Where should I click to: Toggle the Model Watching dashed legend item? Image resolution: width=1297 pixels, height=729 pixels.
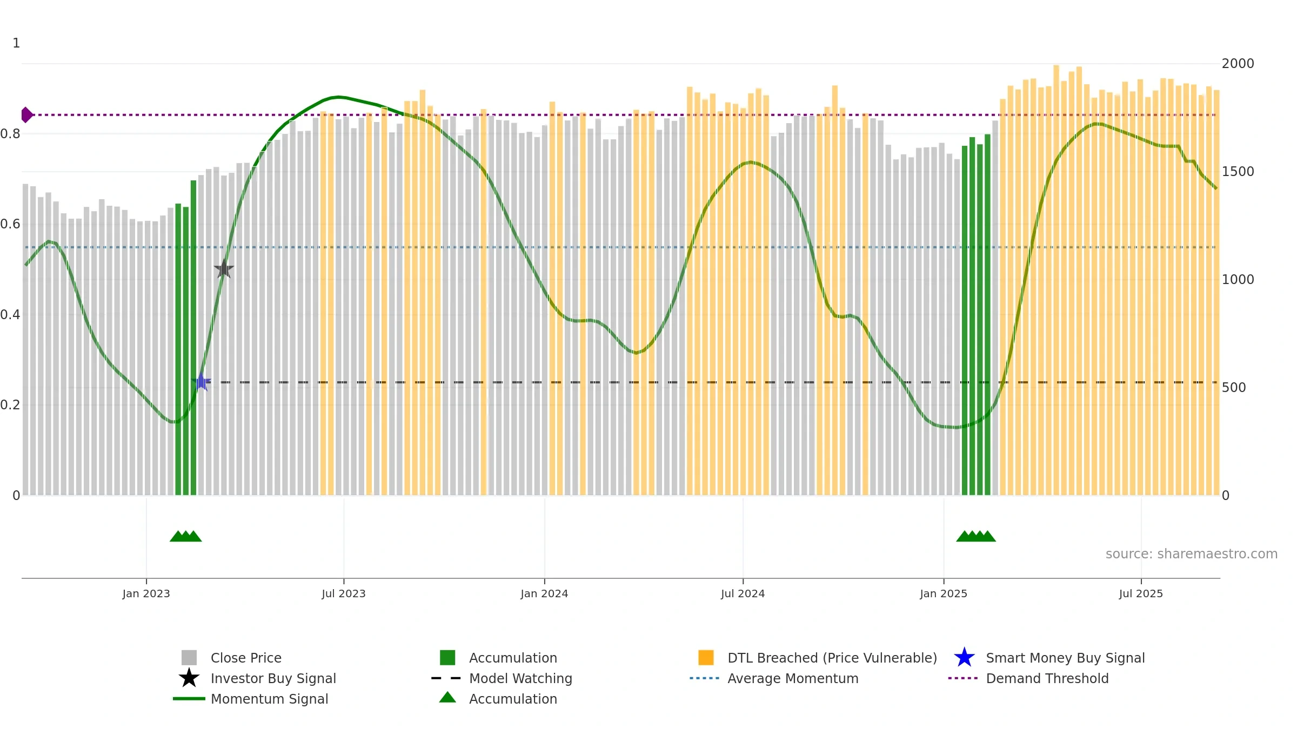click(502, 678)
